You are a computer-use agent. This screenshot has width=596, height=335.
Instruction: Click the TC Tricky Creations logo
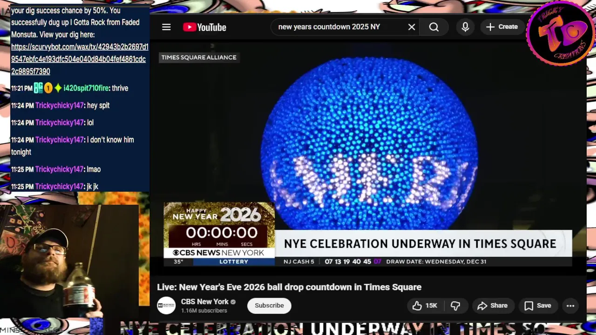(x=561, y=33)
